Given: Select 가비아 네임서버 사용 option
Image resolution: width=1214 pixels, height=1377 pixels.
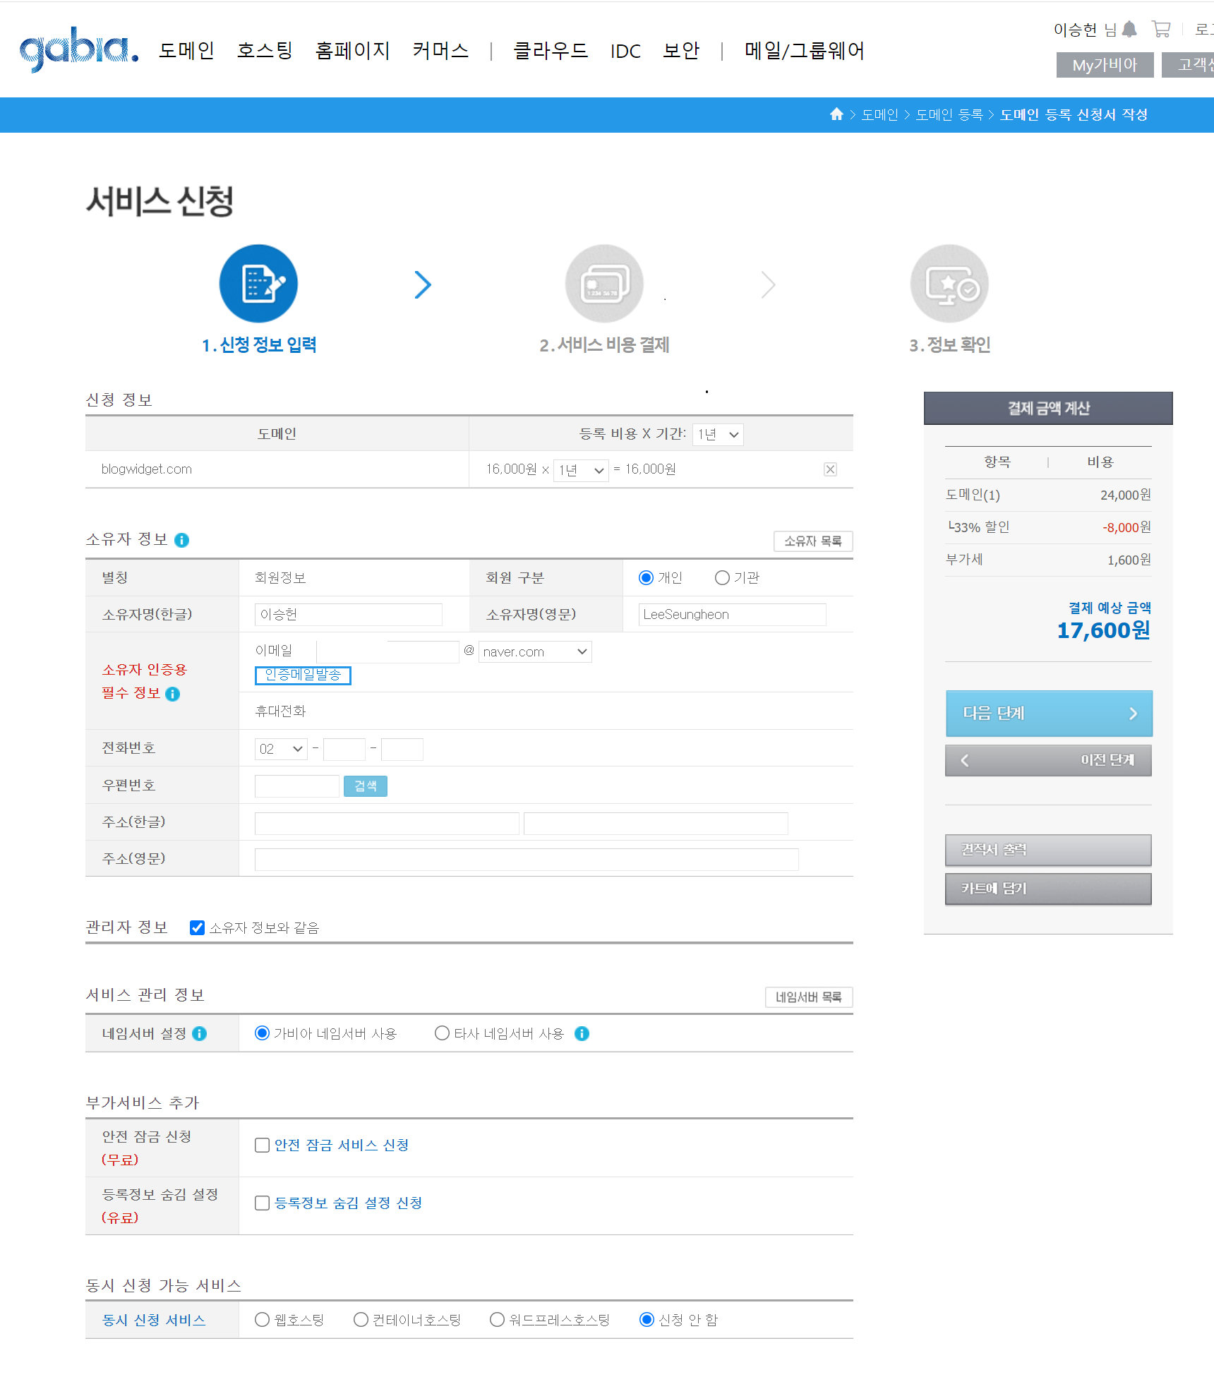Looking at the screenshot, I should tap(262, 1033).
